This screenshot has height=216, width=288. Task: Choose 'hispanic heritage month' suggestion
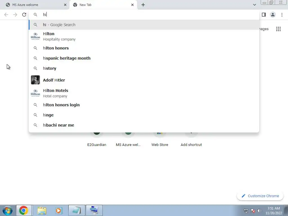[144, 58]
